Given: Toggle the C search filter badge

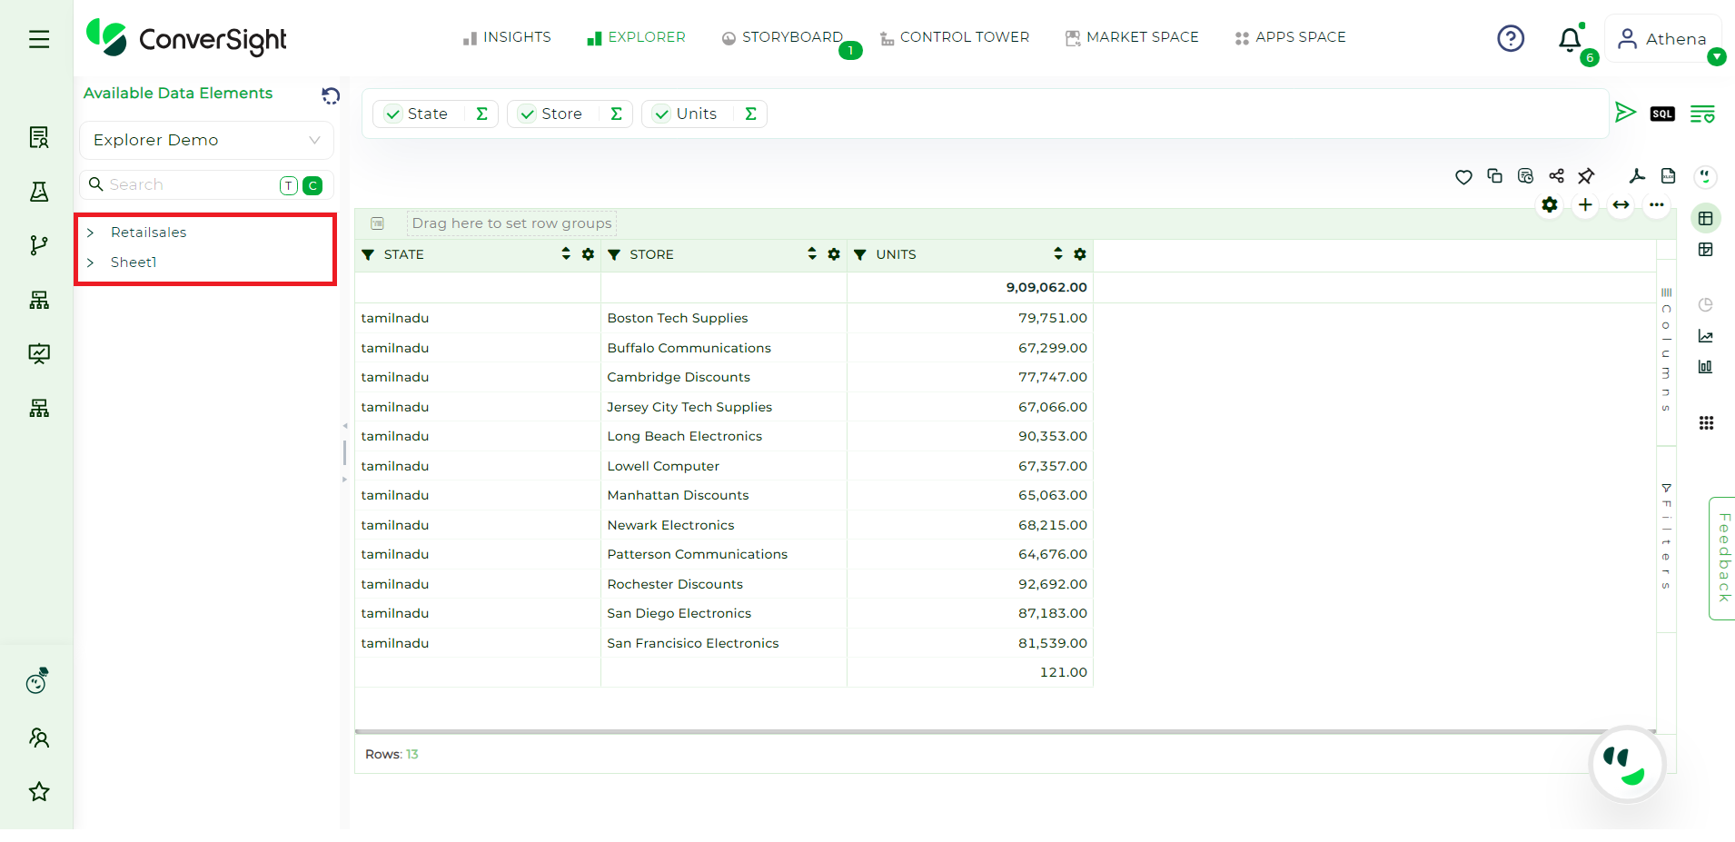Looking at the screenshot, I should 312,185.
